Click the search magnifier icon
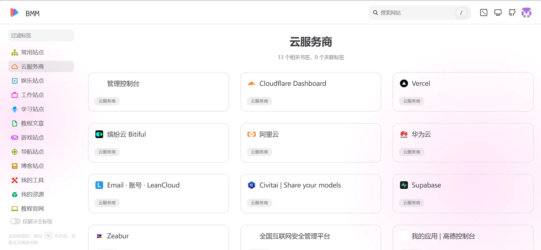This screenshot has height=250, width=541. click(375, 13)
